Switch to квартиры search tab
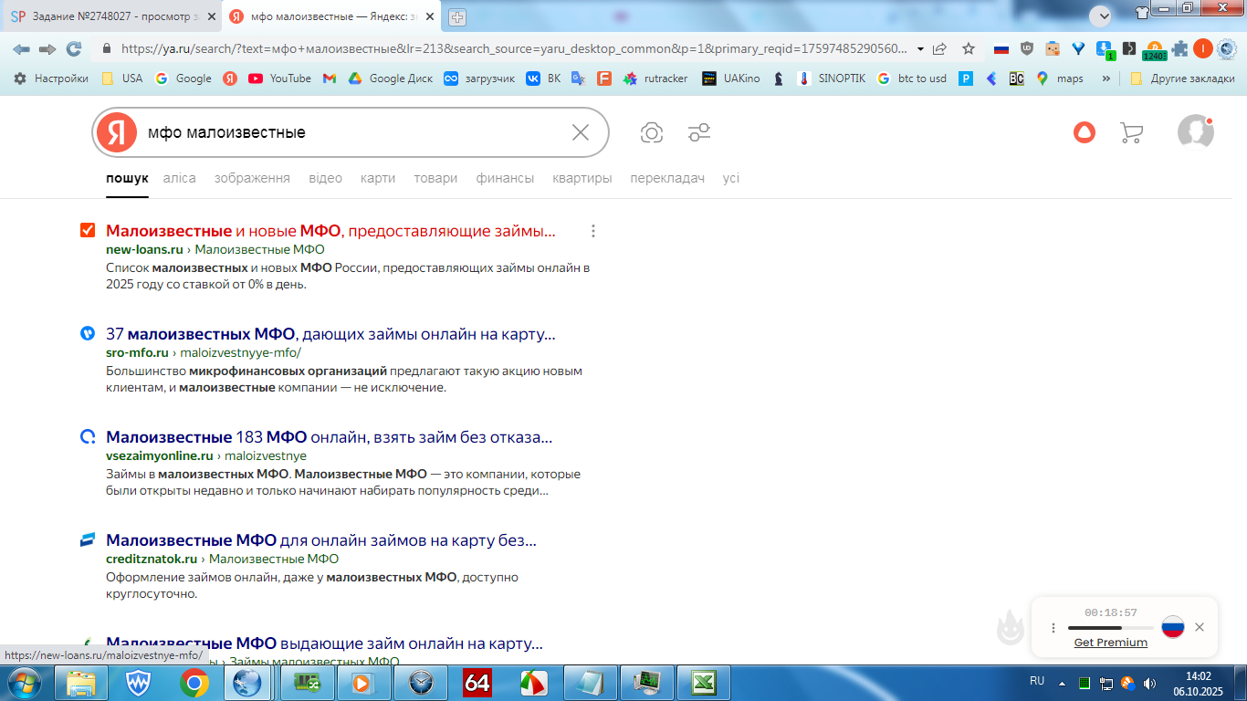This screenshot has height=701, width=1247. pos(582,178)
